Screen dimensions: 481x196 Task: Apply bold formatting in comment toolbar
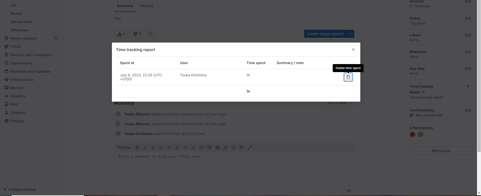[137, 147]
